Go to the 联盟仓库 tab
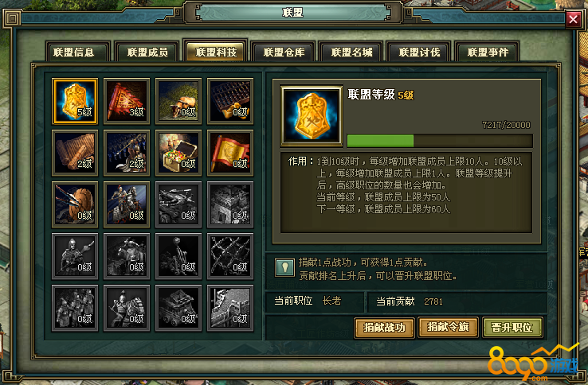Screen dimensions: 588x385 click(284, 52)
